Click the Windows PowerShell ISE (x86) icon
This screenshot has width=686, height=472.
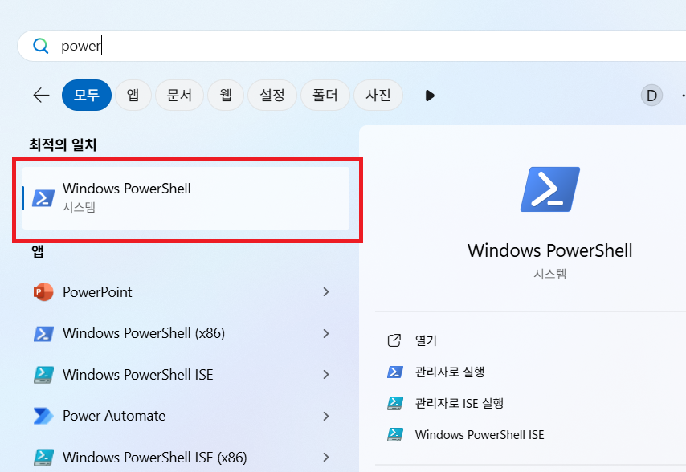pyautogui.click(x=43, y=454)
